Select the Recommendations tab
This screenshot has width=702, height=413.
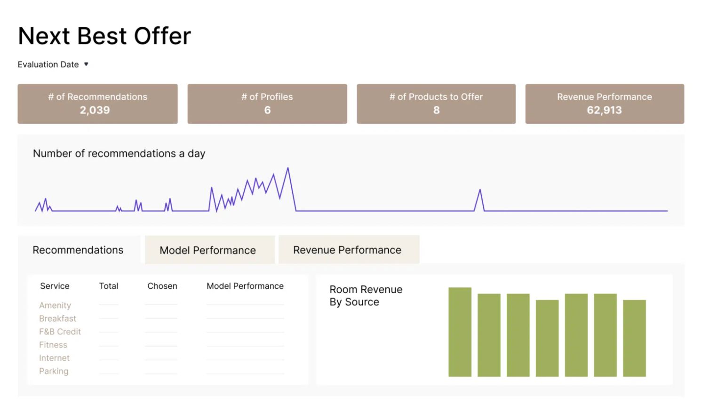click(x=78, y=250)
